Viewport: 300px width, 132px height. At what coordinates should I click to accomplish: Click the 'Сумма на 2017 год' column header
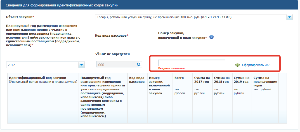201,79
